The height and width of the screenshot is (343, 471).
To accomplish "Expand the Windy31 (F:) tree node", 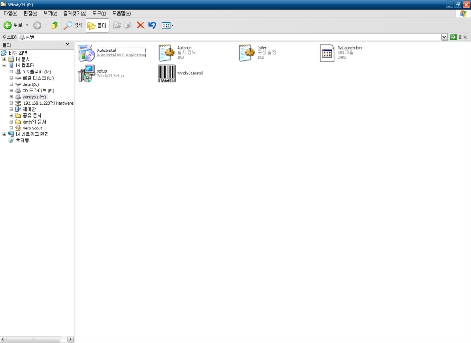I will 11,97.
